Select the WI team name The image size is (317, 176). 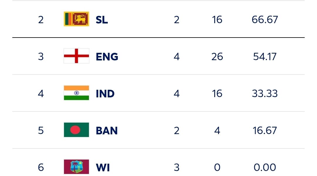[x=103, y=168]
